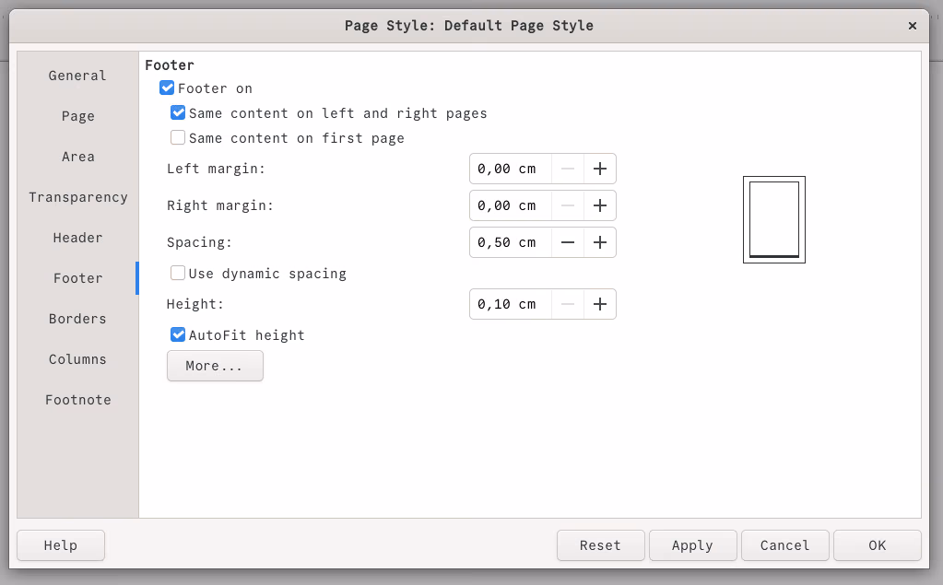Disable same content on left and right pages

(x=177, y=112)
